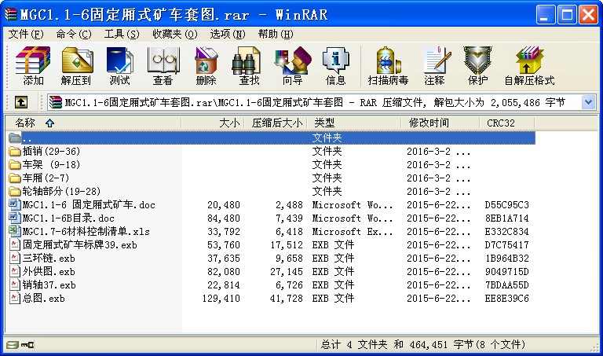Click the folder icon of 插销(29-36)
Image resolution: width=603 pixels, height=356 pixels.
click(x=14, y=151)
